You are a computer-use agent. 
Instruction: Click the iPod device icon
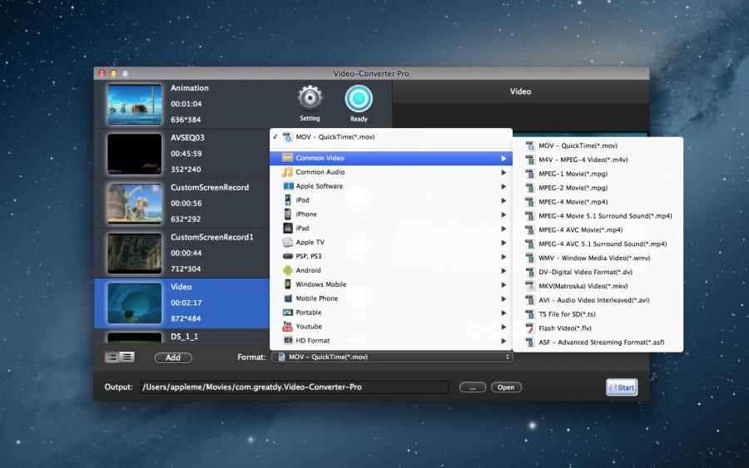pyautogui.click(x=288, y=200)
